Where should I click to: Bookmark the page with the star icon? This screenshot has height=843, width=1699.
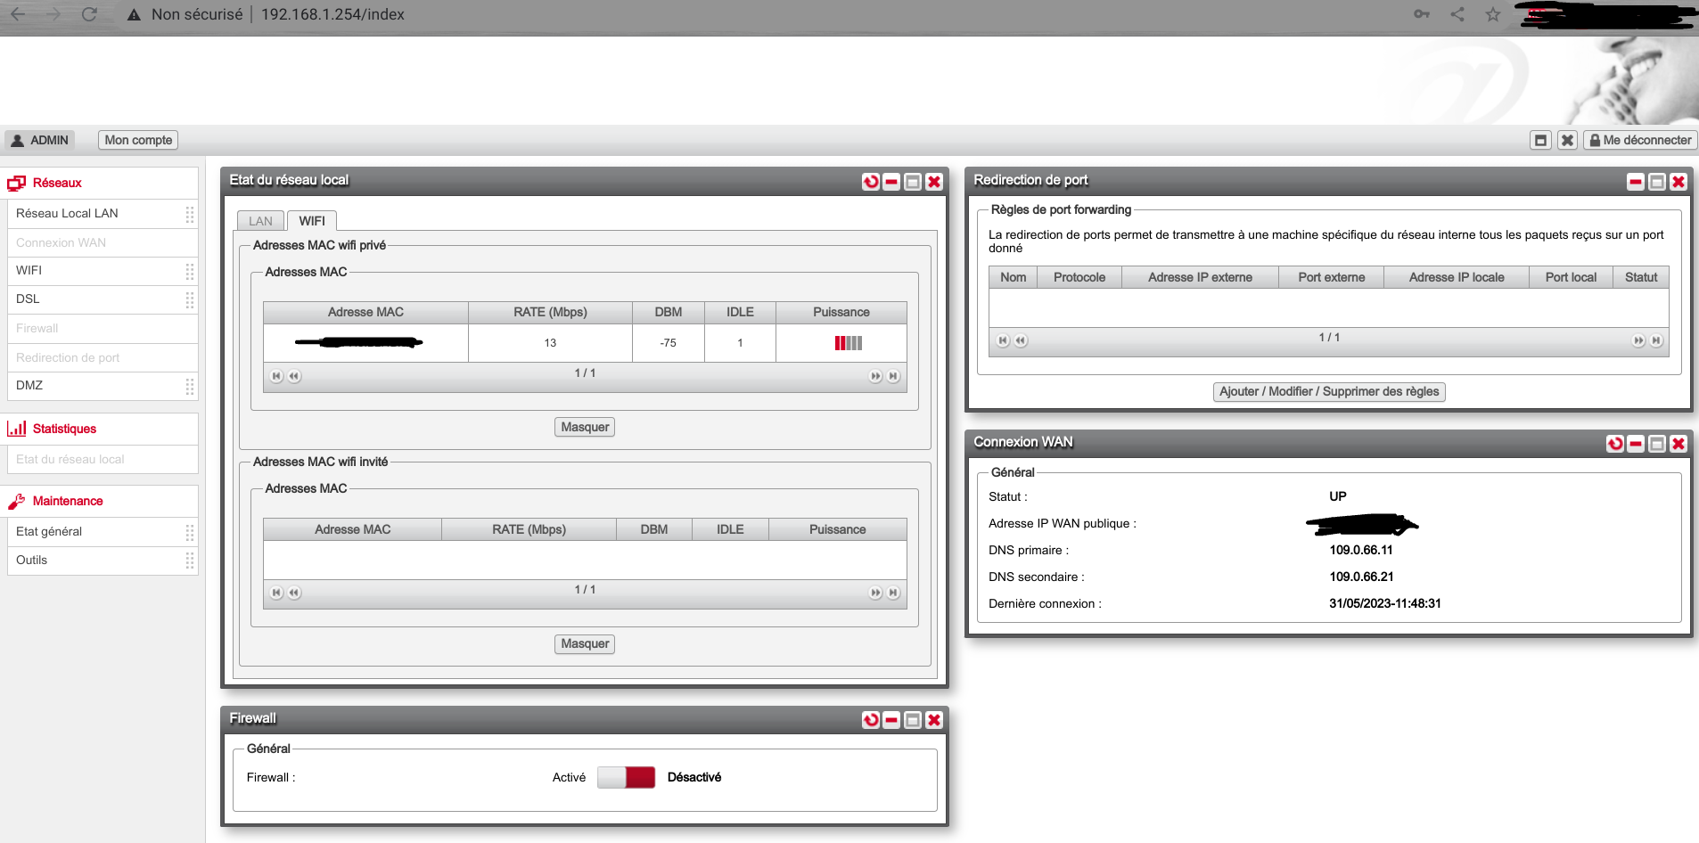(1493, 14)
